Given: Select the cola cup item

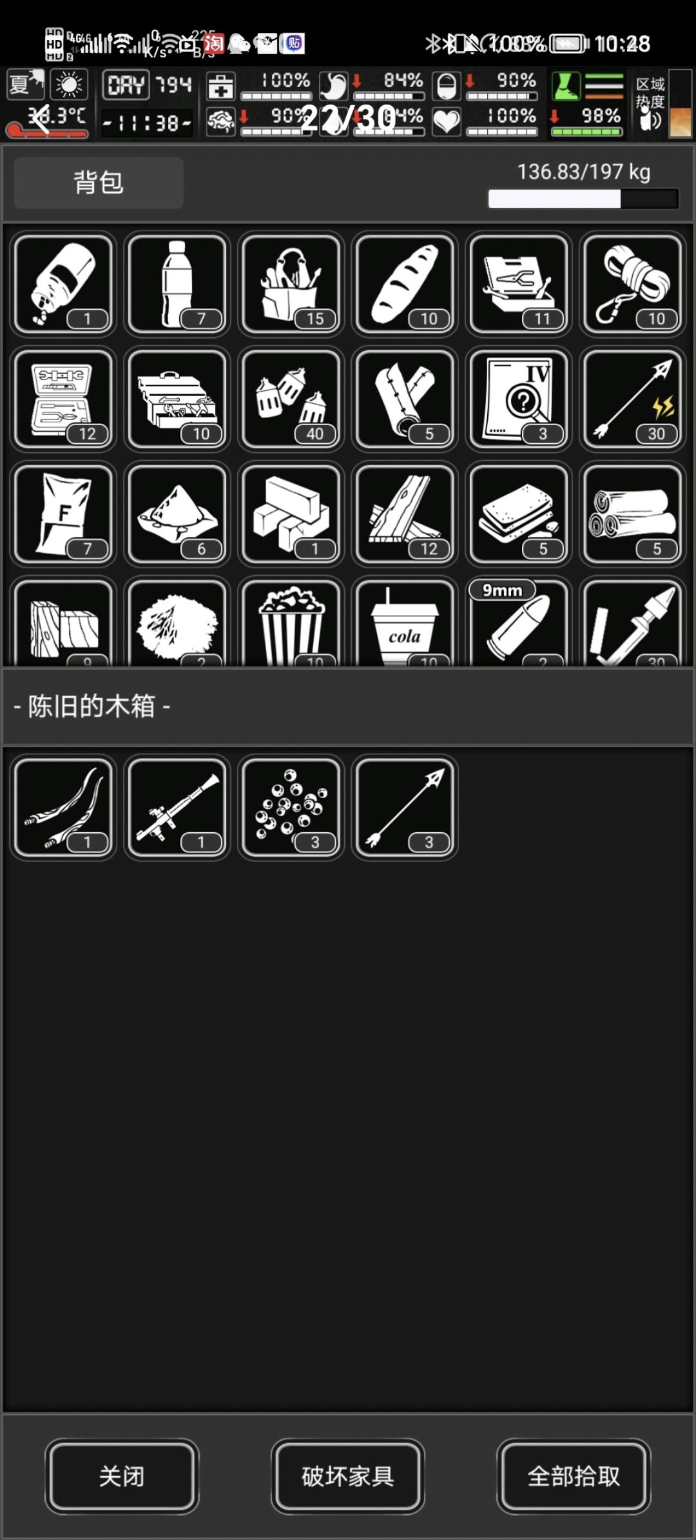Looking at the screenshot, I should pyautogui.click(x=405, y=623).
